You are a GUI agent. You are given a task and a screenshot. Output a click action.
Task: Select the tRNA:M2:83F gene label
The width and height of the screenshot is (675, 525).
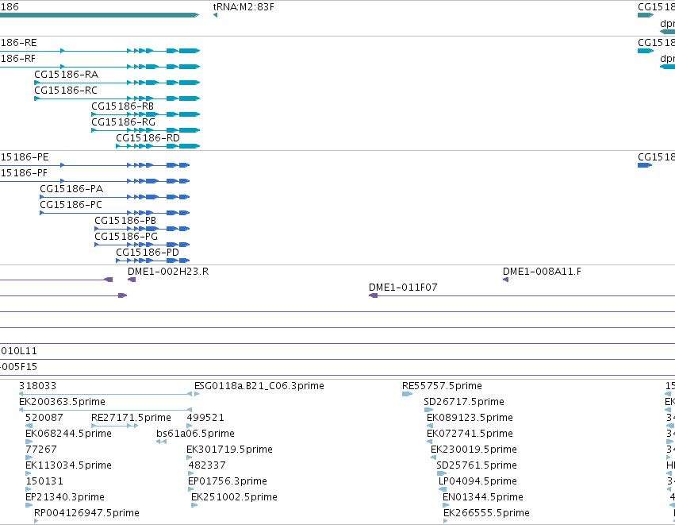click(x=244, y=7)
